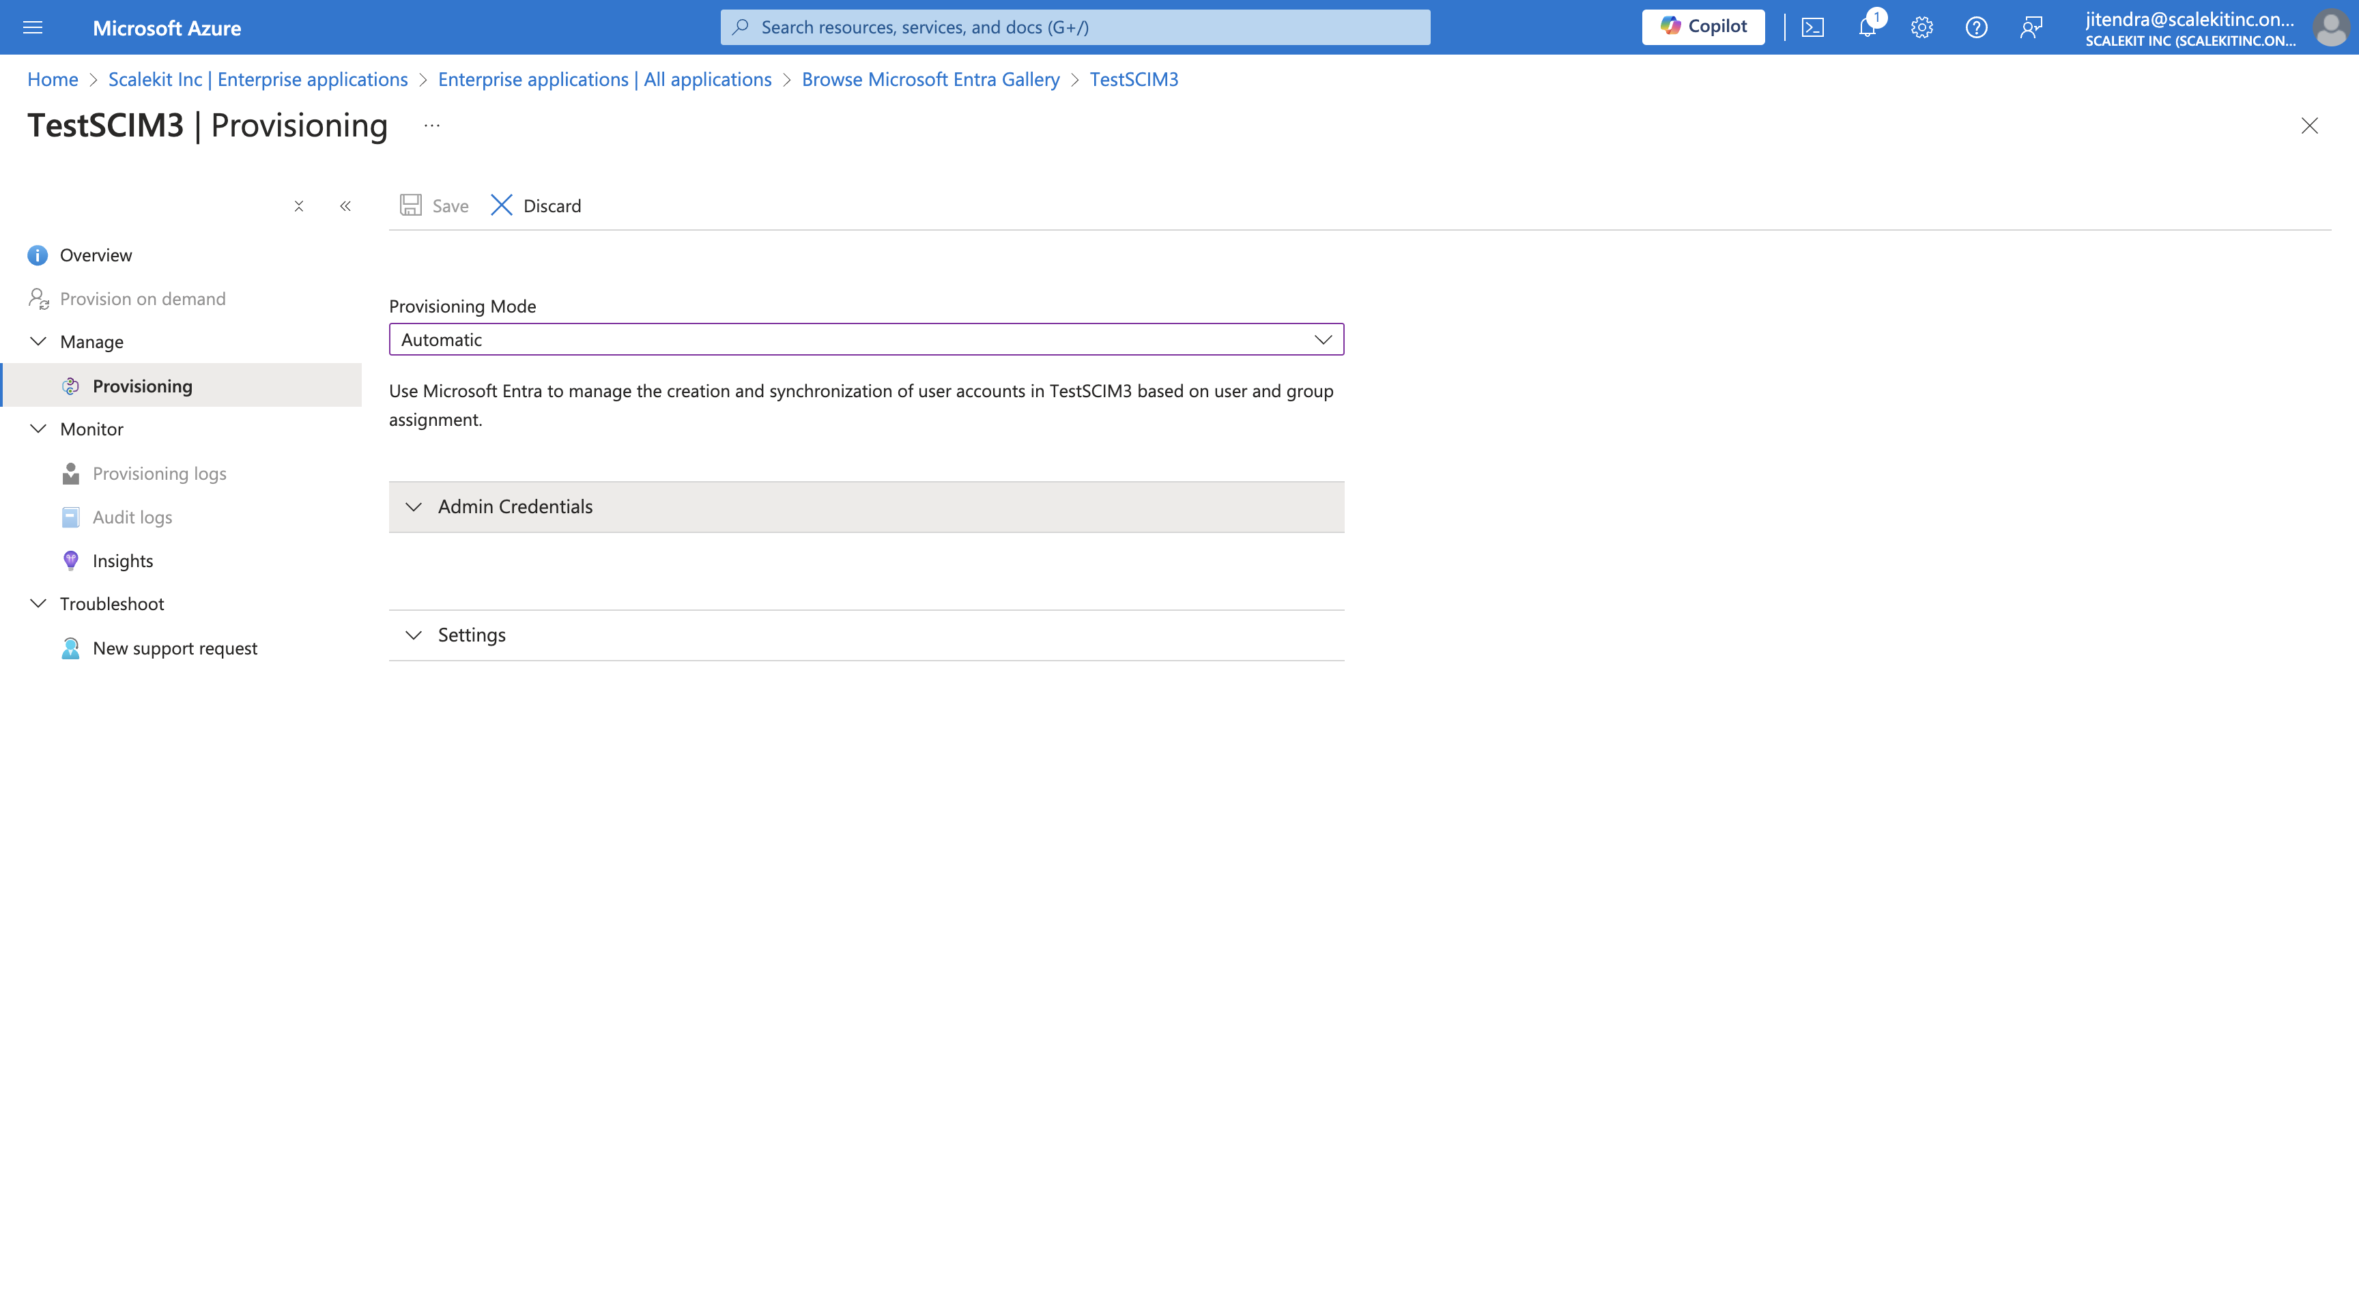The image size is (2359, 1309).
Task: Click the Provisioning logs icon
Action: point(70,473)
